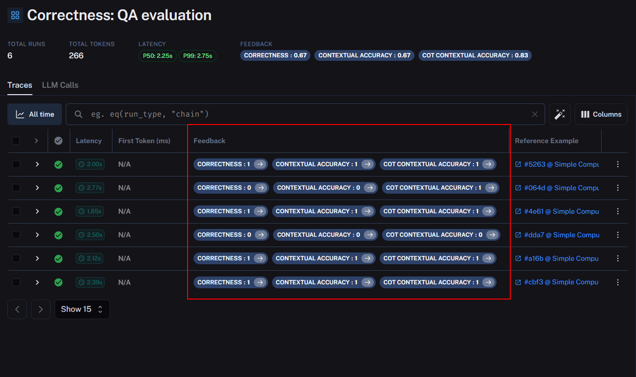Open the All time range selector
Viewport: 636px width, 377px height.
pyautogui.click(x=35, y=114)
